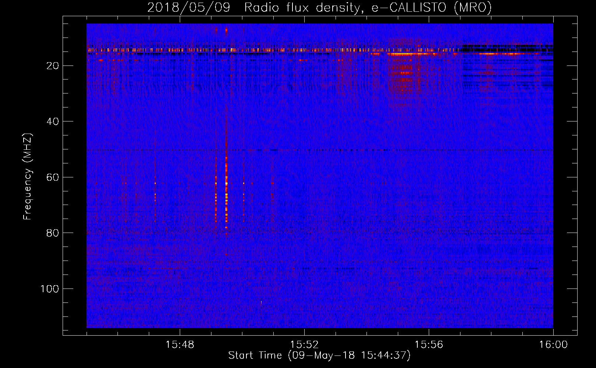Image resolution: width=596 pixels, height=368 pixels.
Task: Click the 16:00 time tick label
Action: [x=553, y=345]
